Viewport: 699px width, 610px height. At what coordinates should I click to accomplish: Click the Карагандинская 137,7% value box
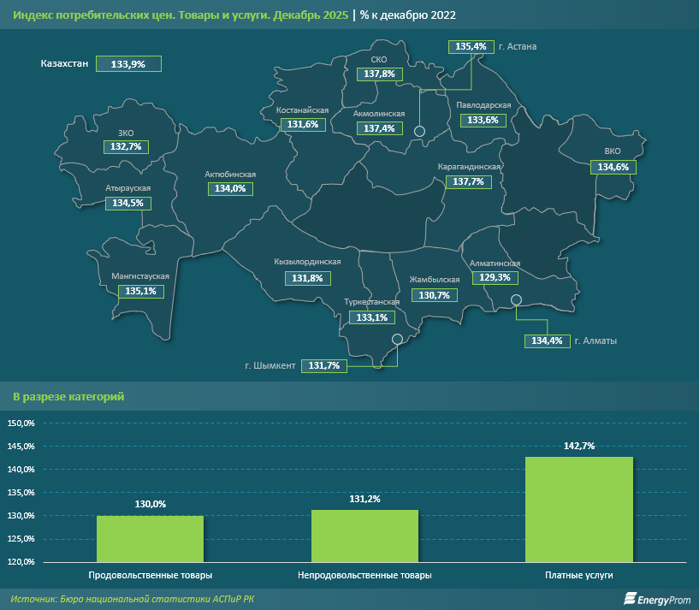coord(468,182)
